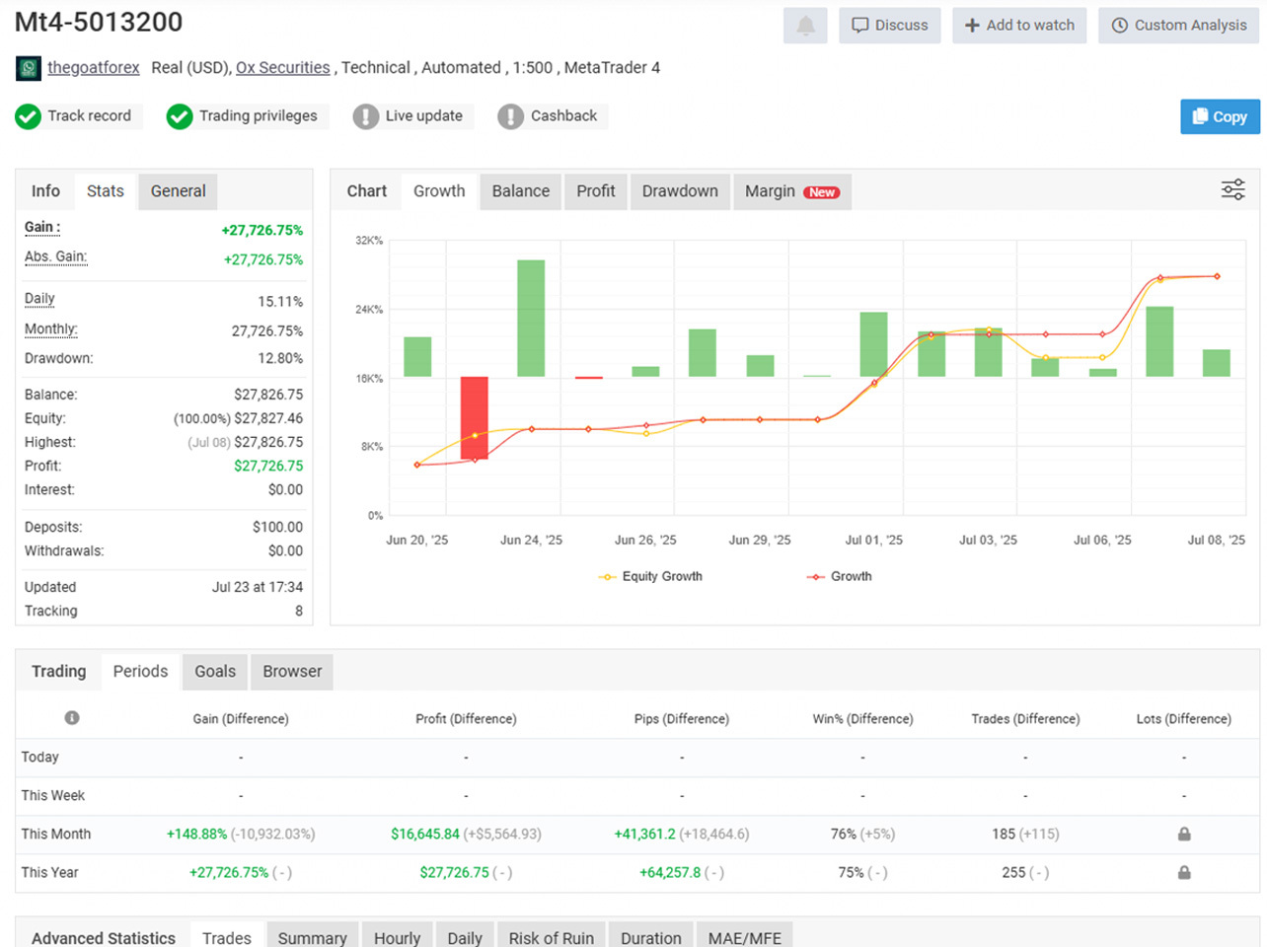Viewport: 1267px width, 947px height.
Task: Add this system to watch list
Action: 1019,26
